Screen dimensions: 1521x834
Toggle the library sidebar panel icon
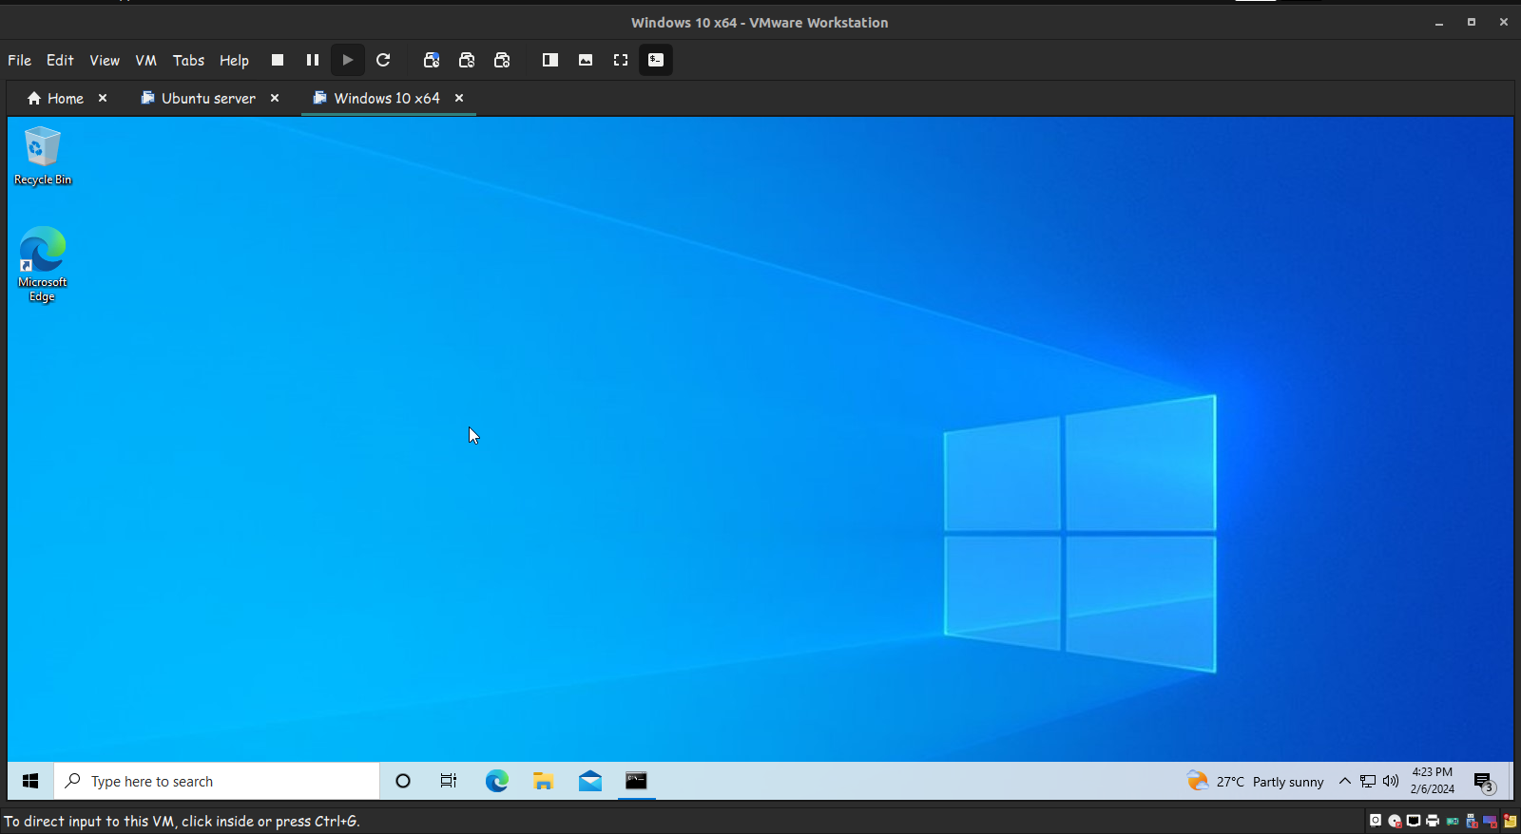[x=550, y=60]
